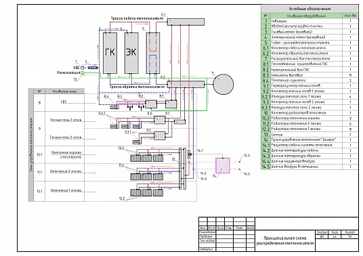Click the ГК gas boiler block
The height and width of the screenshot is (256, 363).
(110, 53)
